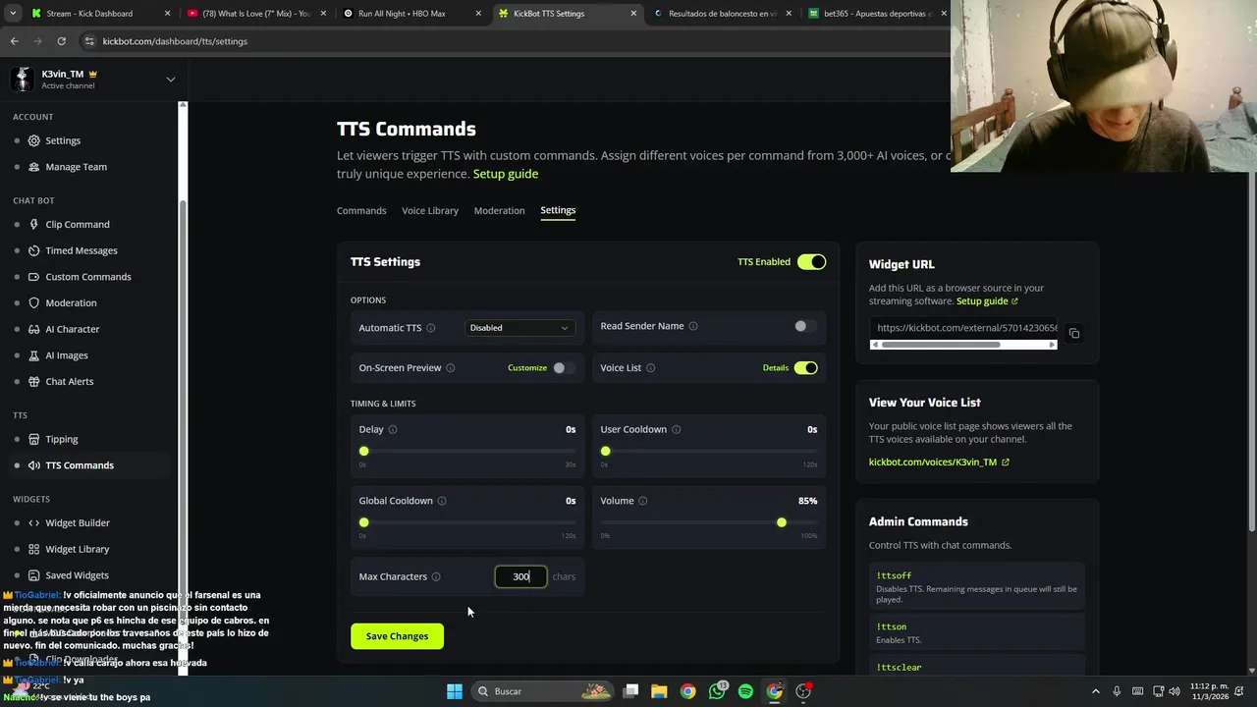1257x707 pixels.
Task: Click the Volume slider handle
Action: (x=782, y=522)
